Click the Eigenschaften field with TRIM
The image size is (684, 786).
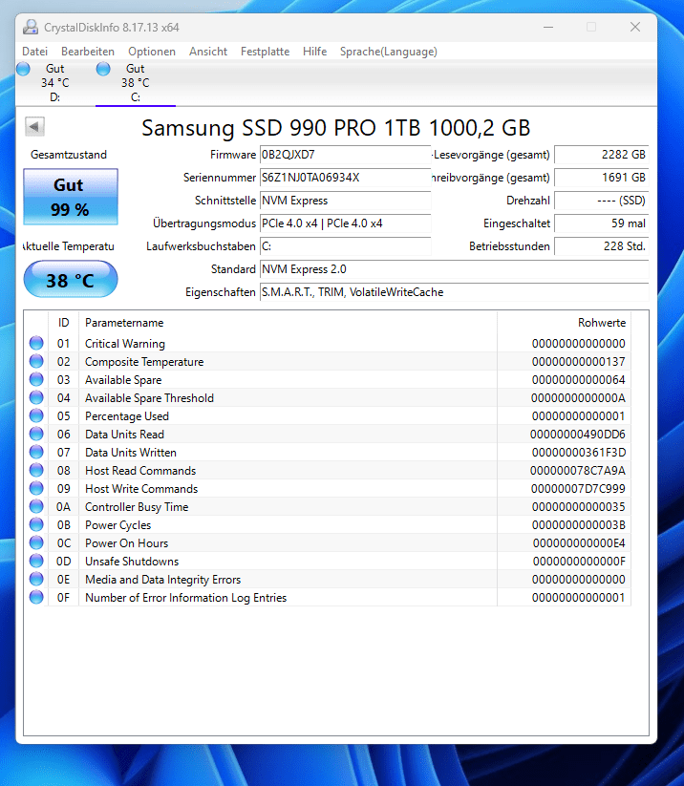pyautogui.click(x=455, y=292)
